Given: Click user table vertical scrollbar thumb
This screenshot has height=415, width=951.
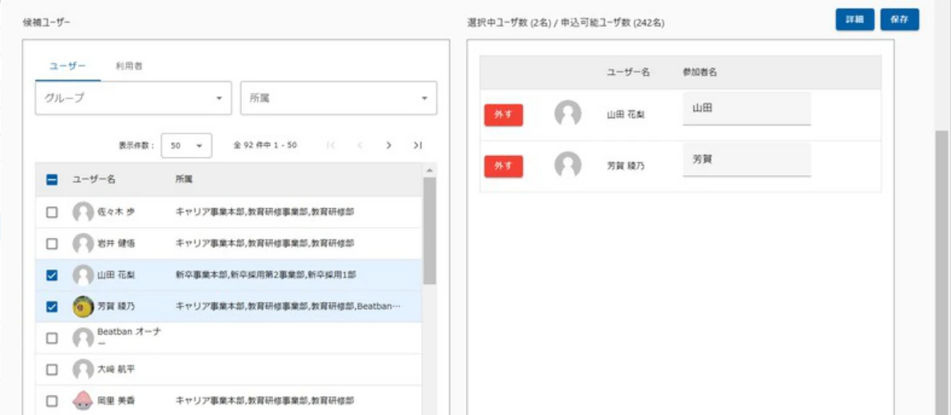Looking at the screenshot, I should (x=430, y=231).
